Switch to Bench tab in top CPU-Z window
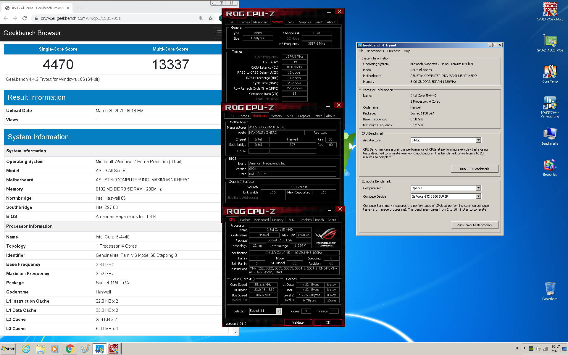The image size is (568, 355). (319, 22)
